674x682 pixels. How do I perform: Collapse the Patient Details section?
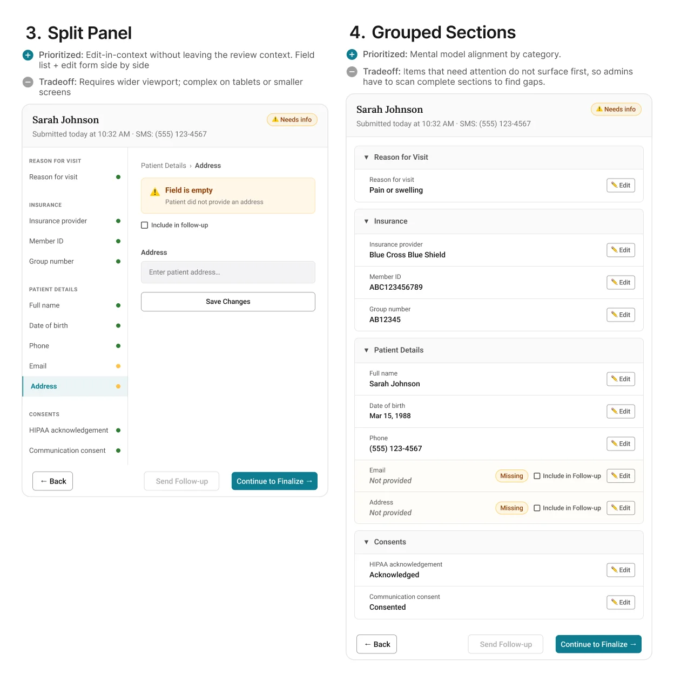point(366,350)
